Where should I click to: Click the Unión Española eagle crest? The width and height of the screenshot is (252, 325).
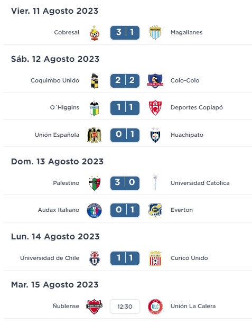94,135
